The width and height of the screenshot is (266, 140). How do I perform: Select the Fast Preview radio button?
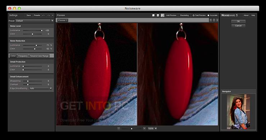pos(193,15)
